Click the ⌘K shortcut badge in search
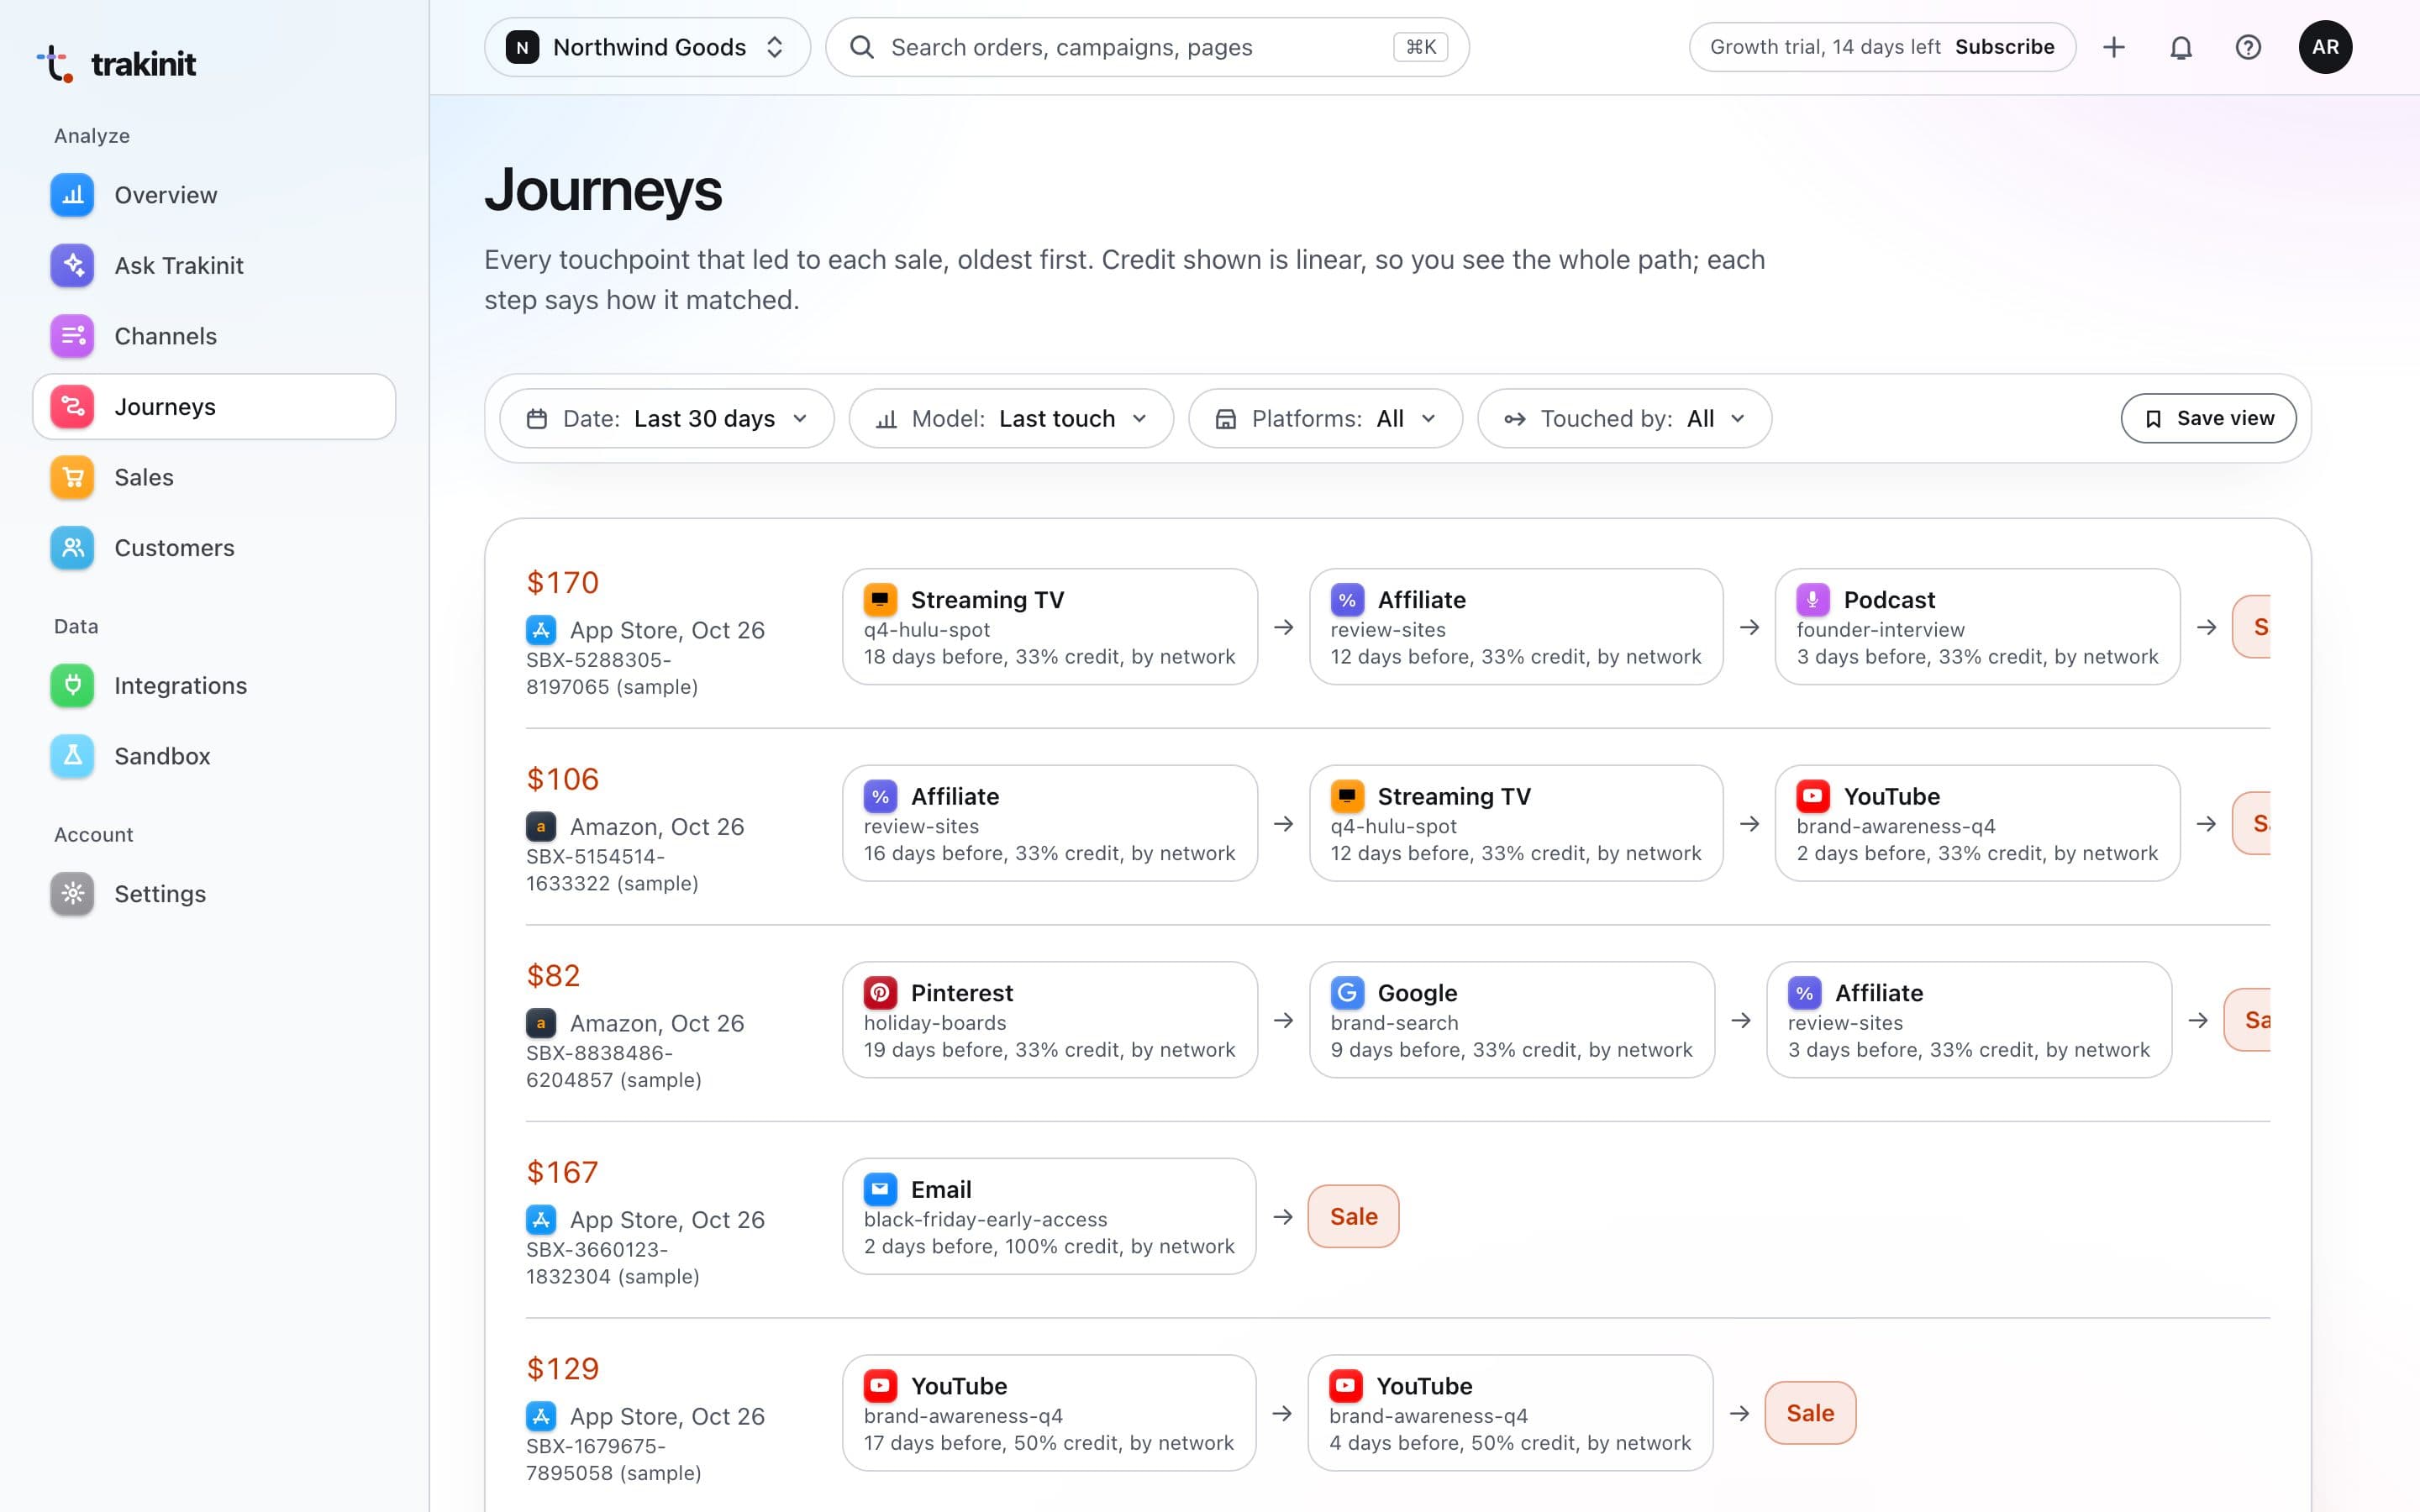 1420,47
